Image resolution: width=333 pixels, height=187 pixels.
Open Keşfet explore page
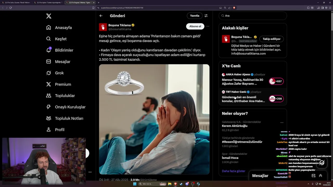pos(56,39)
